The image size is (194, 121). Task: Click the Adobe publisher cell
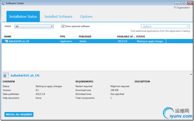coord(83,41)
